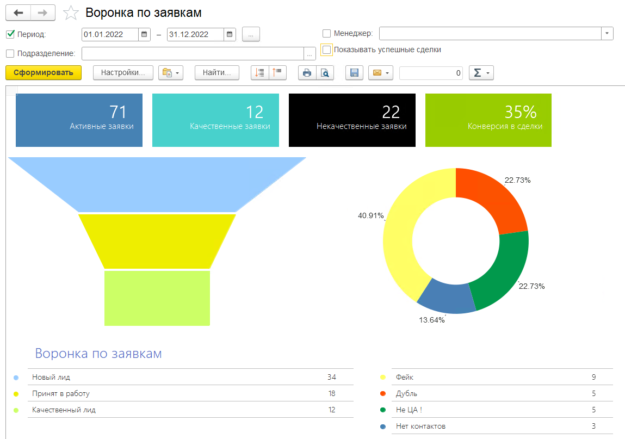The height and width of the screenshot is (439, 625).
Task: Open calendar for end date 31.12.2022
Action: click(x=230, y=35)
